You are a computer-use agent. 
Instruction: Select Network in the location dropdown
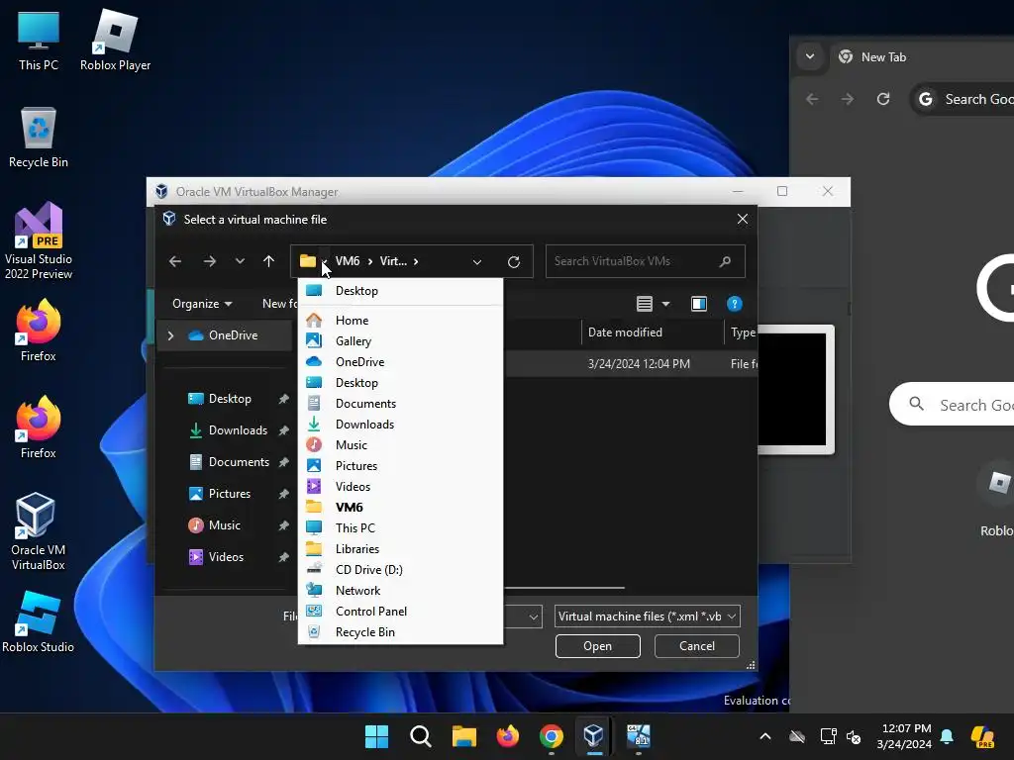pyautogui.click(x=400, y=590)
